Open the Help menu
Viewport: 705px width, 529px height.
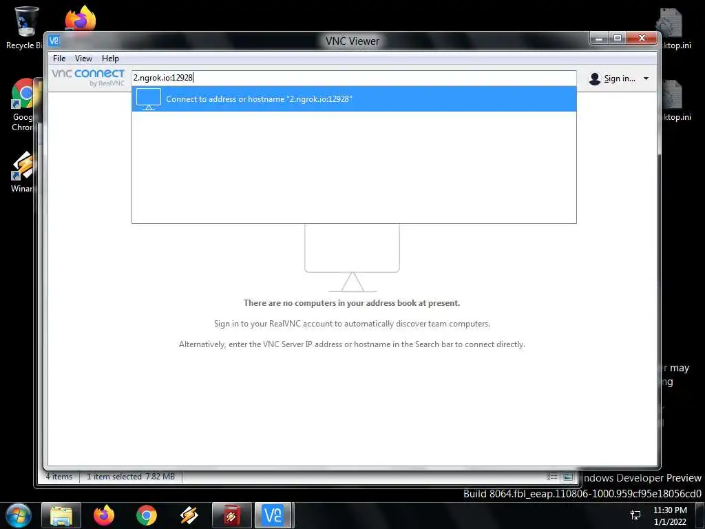pos(110,59)
